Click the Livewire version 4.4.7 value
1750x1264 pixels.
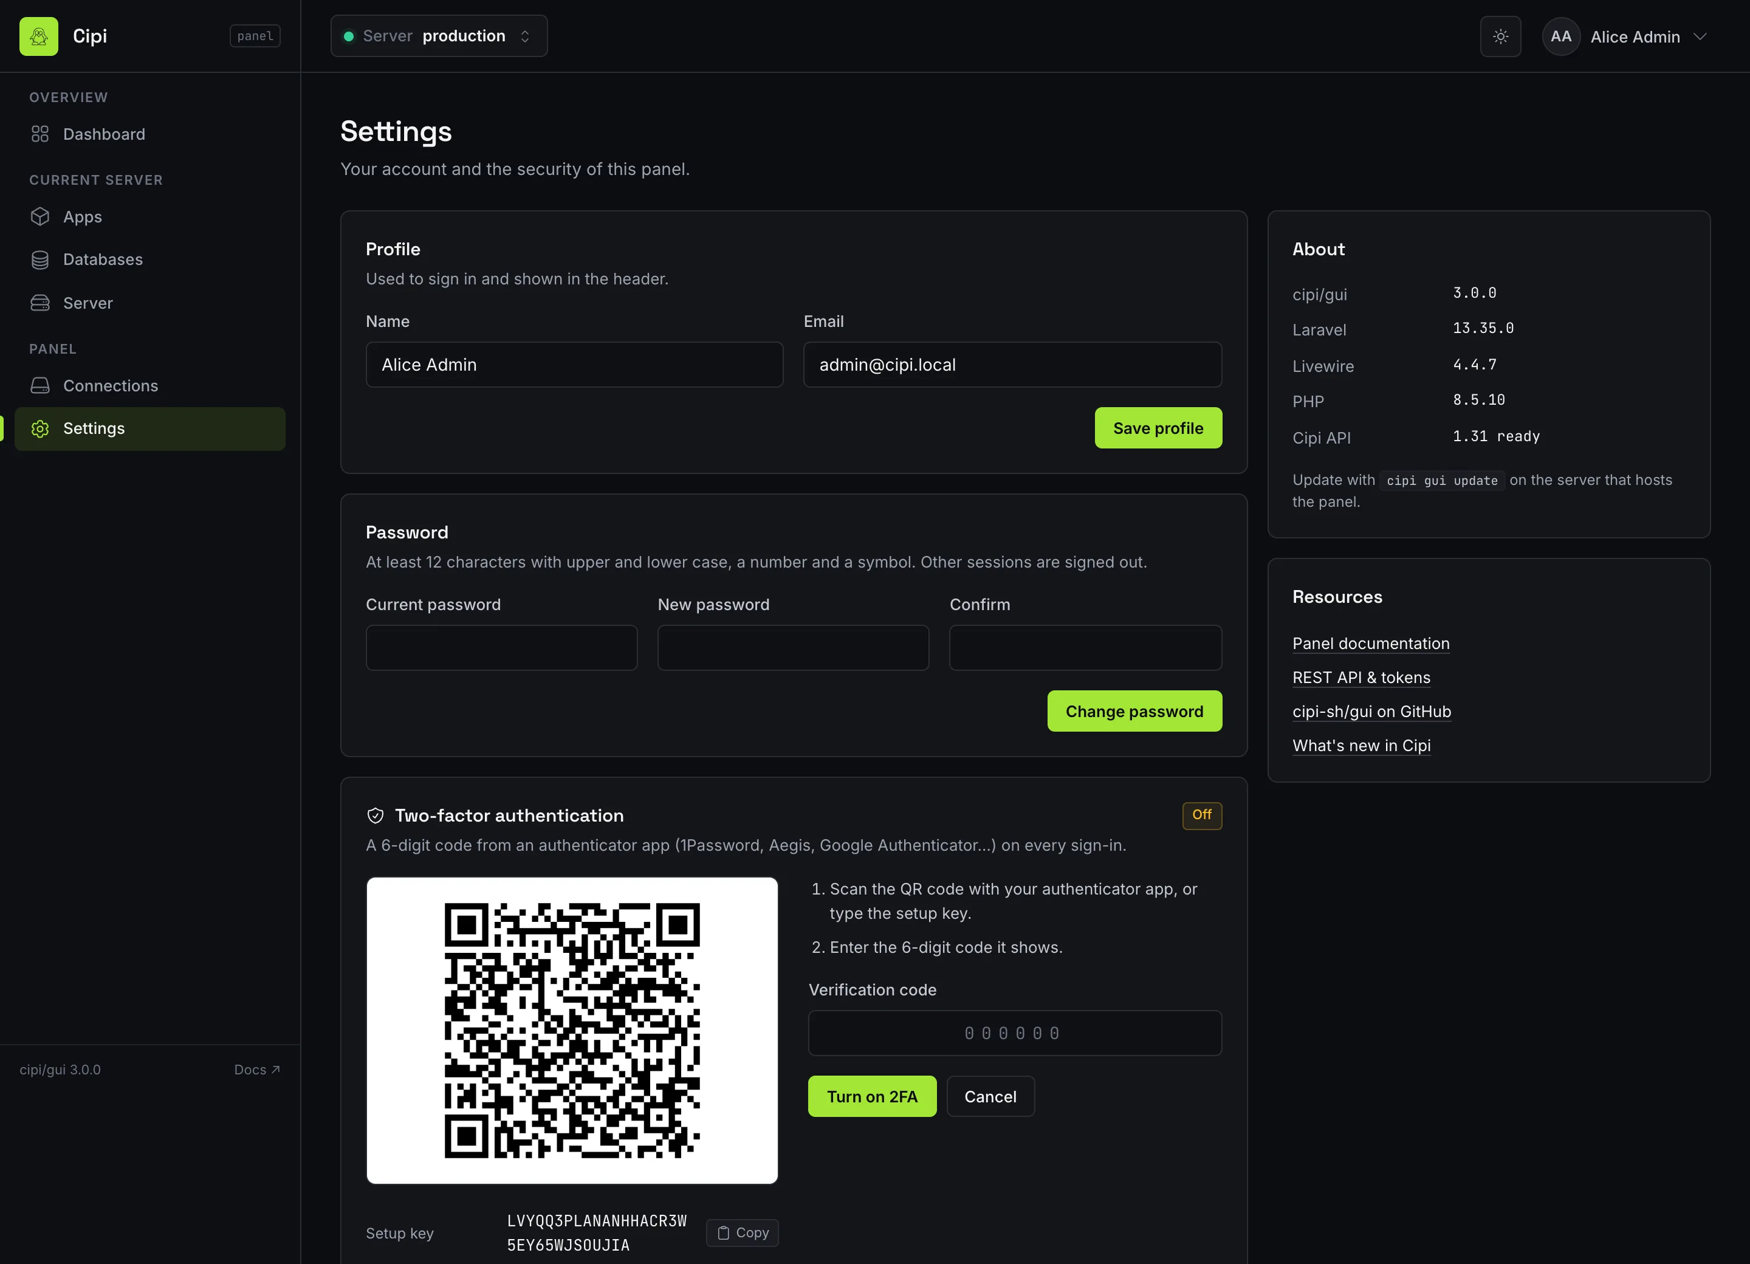[x=1475, y=364]
